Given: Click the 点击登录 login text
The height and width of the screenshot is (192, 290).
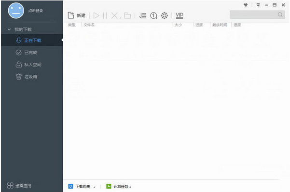Looking at the screenshot, I should (x=36, y=11).
